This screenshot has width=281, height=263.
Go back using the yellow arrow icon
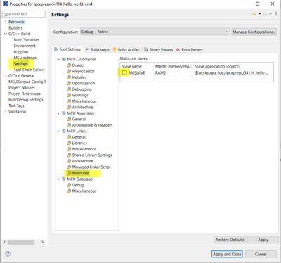click(x=254, y=14)
